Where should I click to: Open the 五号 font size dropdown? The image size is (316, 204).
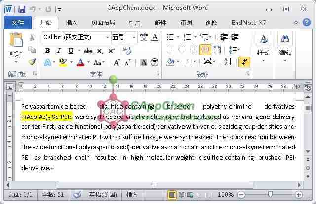point(134,37)
